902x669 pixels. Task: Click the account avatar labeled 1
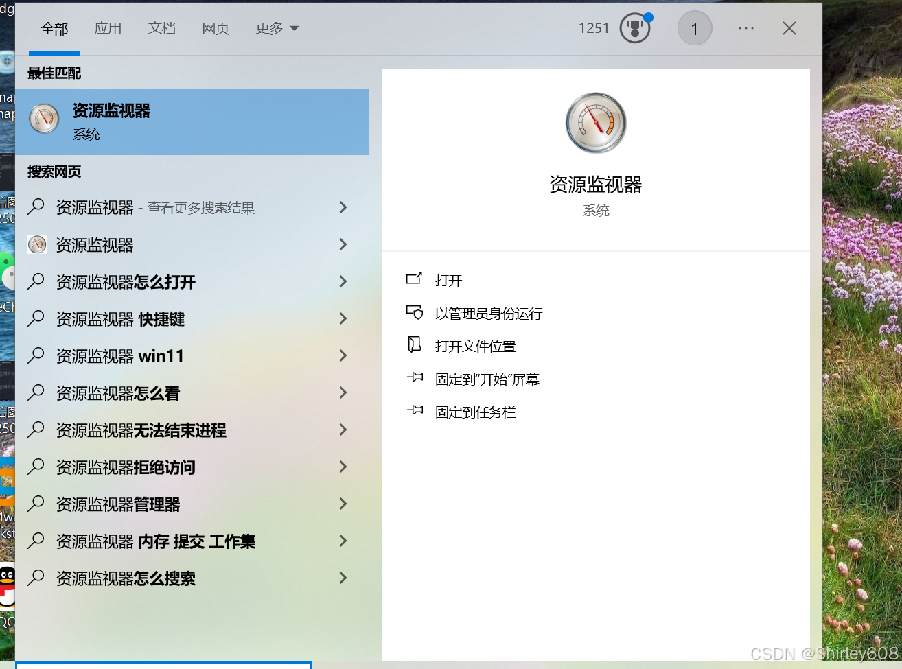(x=694, y=28)
